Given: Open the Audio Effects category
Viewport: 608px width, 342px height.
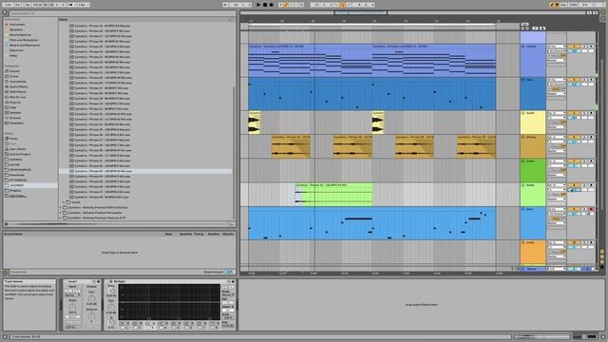Looking at the screenshot, I should [x=18, y=86].
